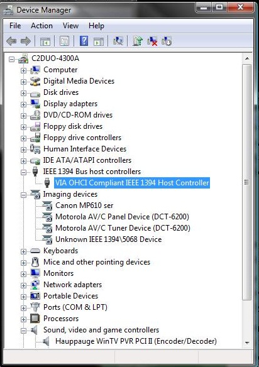This screenshot has width=259, height=367.
Task: Collapse the IEEE 1394 Bus host controllers node
Action: [23, 172]
